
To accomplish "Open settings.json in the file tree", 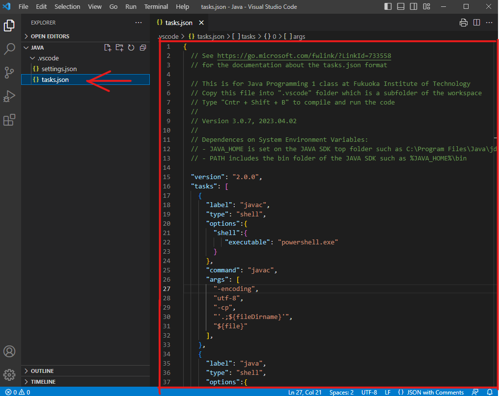I will 59,69.
